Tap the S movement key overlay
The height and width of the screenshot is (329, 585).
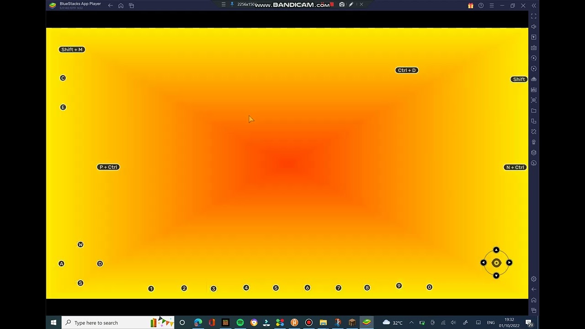(80, 283)
